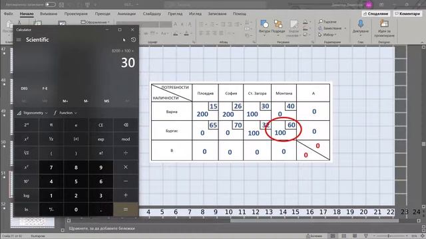
Task: Toggle F-E notation in Calculator
Action: click(x=45, y=88)
